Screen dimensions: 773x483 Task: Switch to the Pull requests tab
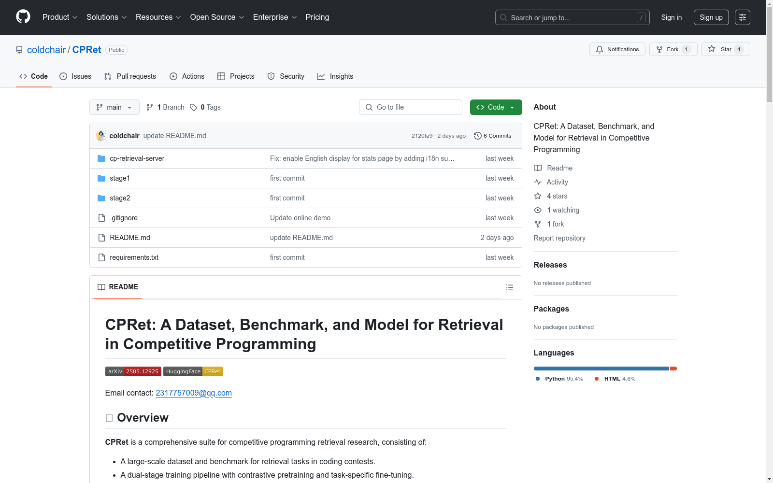(130, 76)
